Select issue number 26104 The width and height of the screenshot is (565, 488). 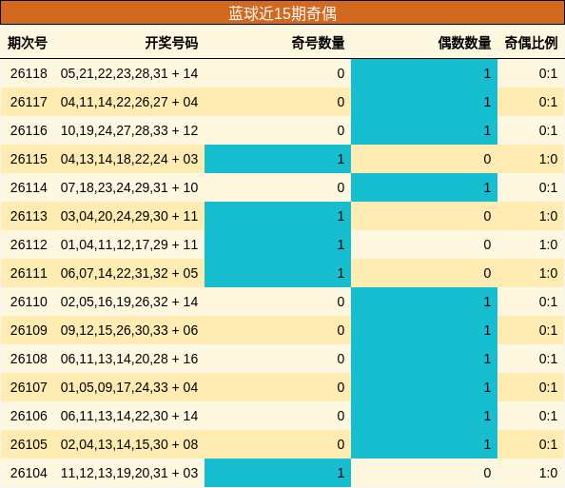click(29, 473)
